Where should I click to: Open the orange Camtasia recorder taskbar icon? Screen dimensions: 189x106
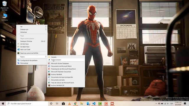pos(106,103)
